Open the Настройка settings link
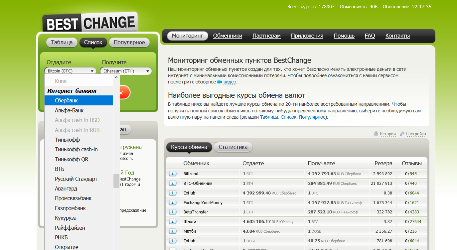The height and width of the screenshot is (250, 457). pos(415,134)
